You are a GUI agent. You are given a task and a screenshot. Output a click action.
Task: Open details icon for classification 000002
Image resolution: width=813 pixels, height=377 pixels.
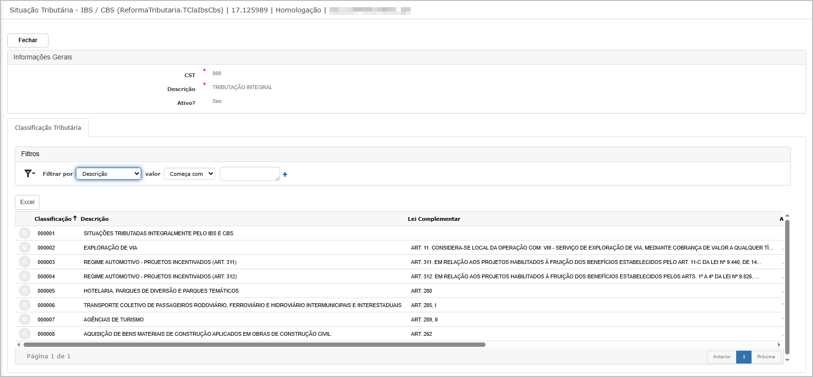(x=24, y=248)
